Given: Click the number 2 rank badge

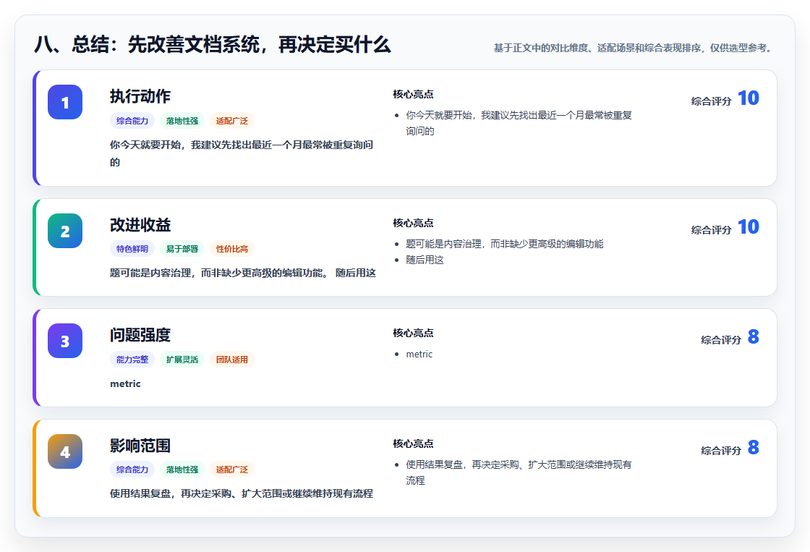Looking at the screenshot, I should 65,231.
